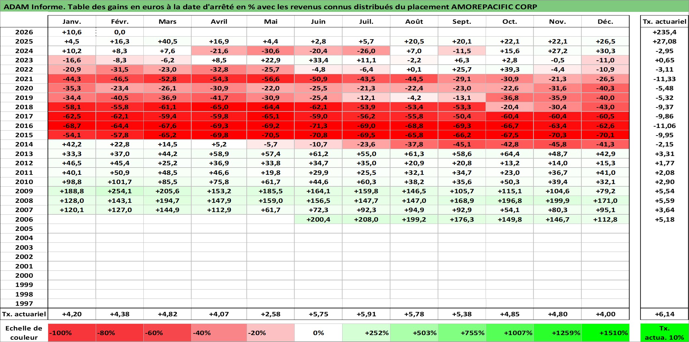Click the +1510% bright green swatch

click(605, 333)
